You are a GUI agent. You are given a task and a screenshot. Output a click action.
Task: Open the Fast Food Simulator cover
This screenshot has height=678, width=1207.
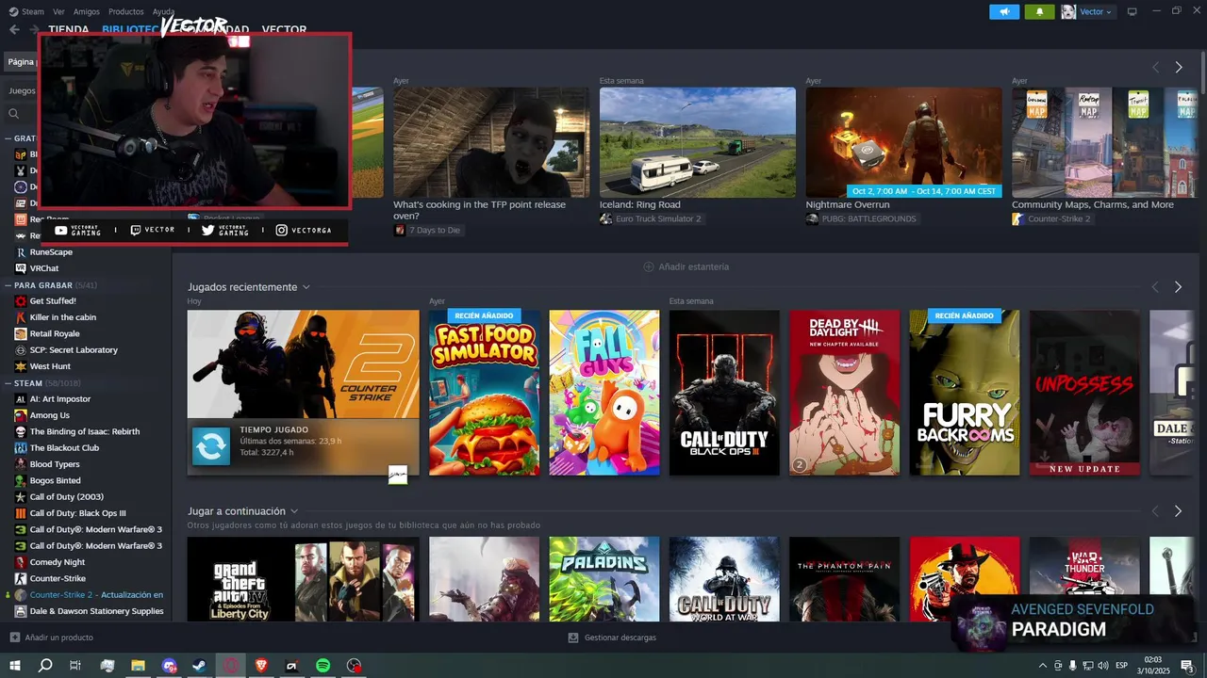(485, 393)
